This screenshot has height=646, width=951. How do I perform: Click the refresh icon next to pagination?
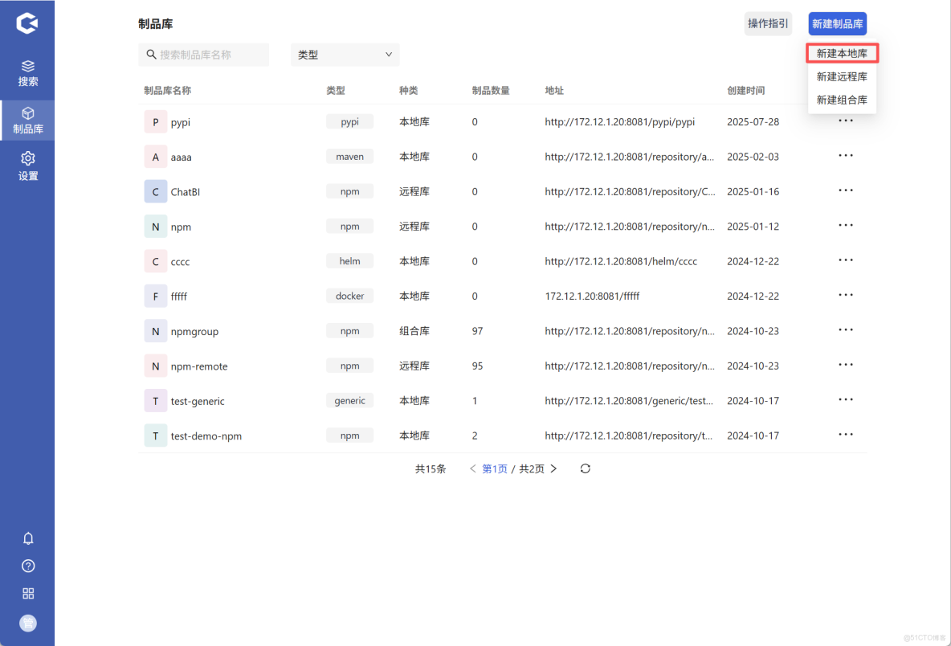click(585, 468)
